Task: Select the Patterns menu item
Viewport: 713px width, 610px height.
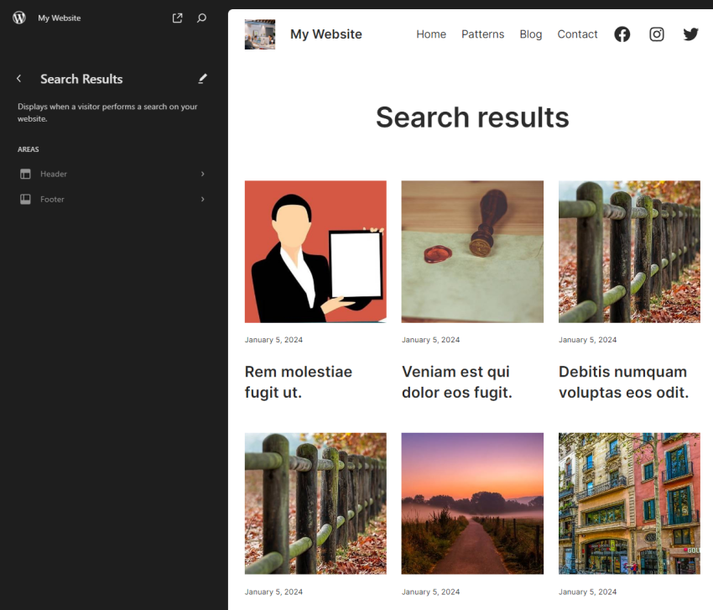Action: (x=482, y=34)
